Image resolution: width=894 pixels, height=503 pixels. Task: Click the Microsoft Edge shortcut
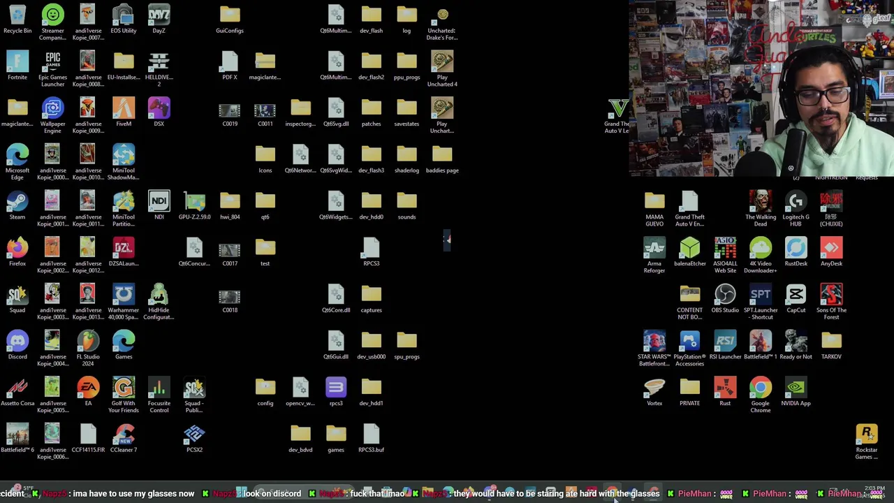tap(17, 162)
